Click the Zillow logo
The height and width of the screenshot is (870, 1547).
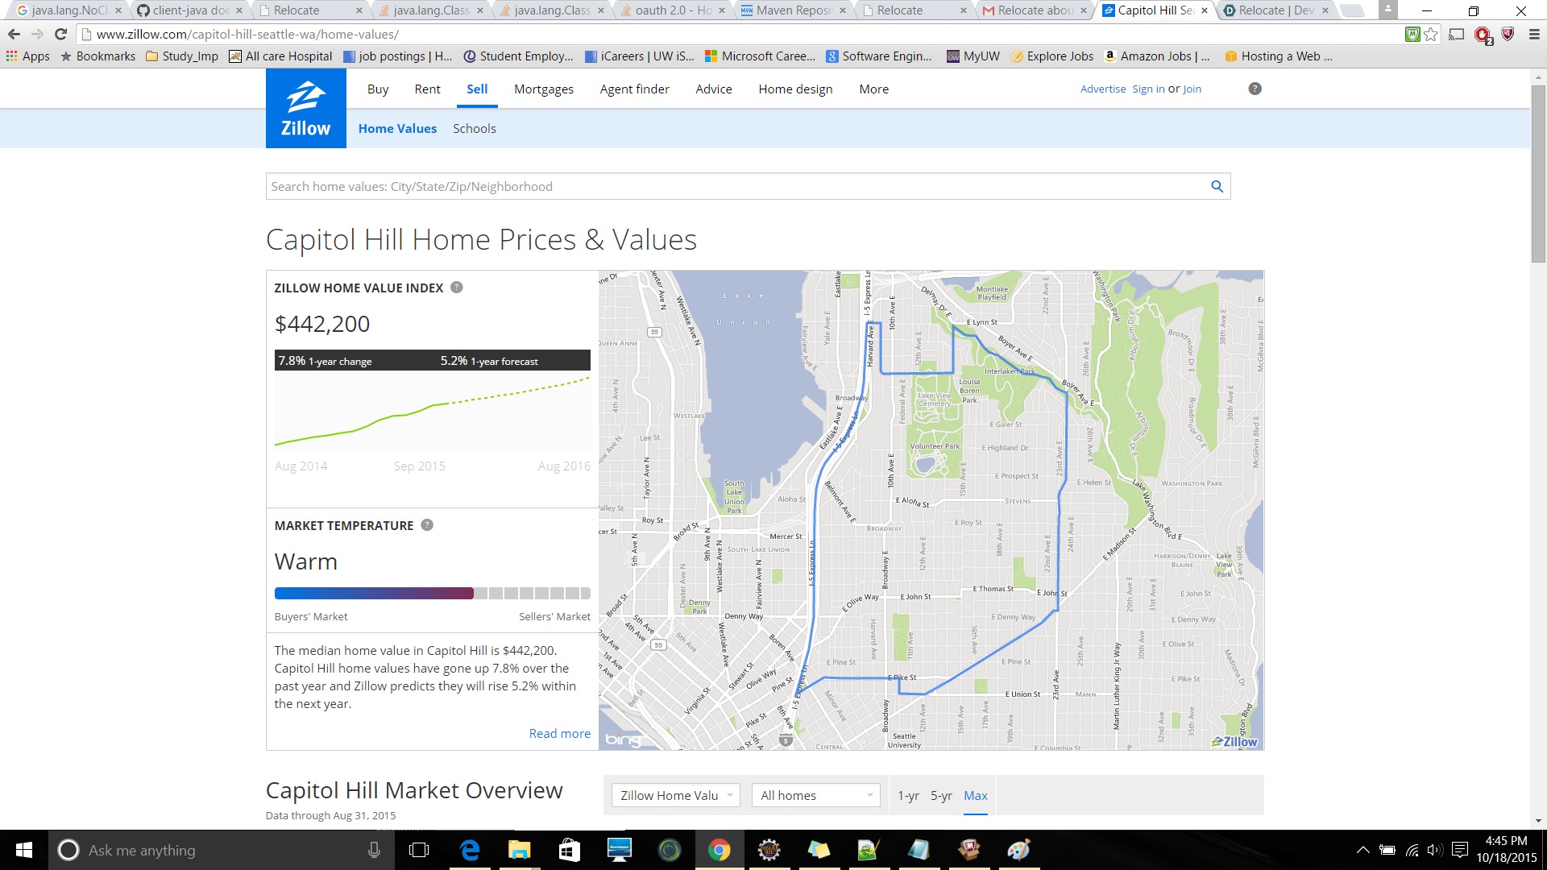coord(305,108)
